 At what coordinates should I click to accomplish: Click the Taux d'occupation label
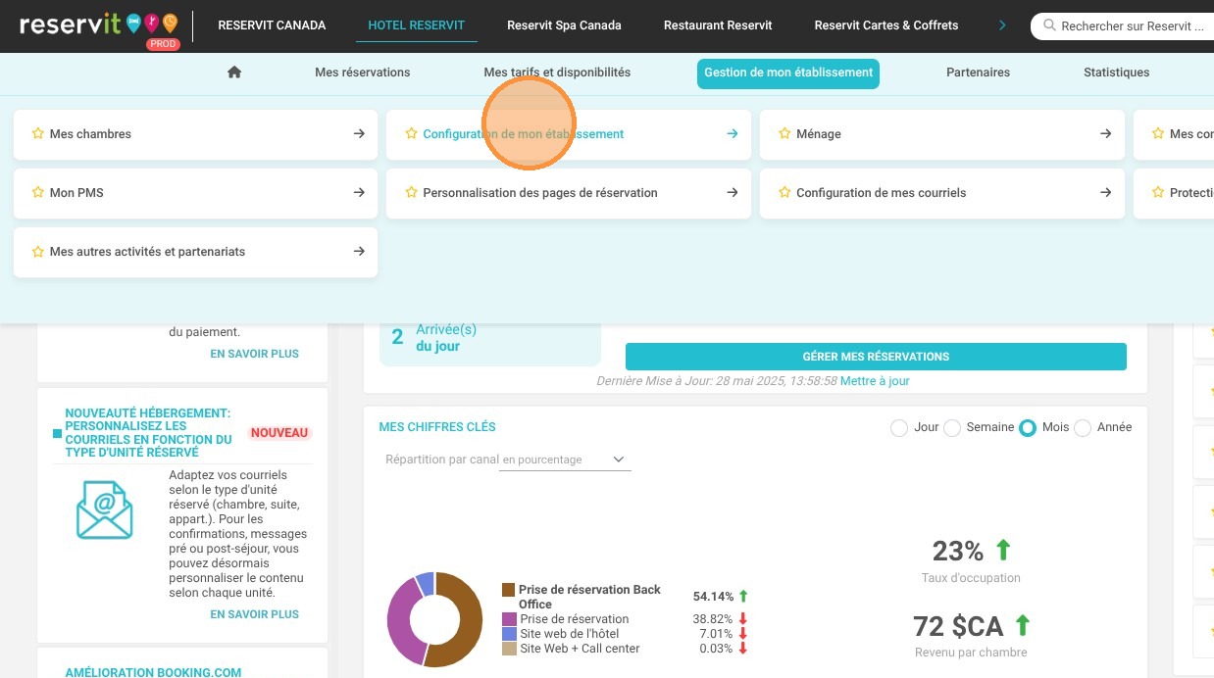(971, 578)
